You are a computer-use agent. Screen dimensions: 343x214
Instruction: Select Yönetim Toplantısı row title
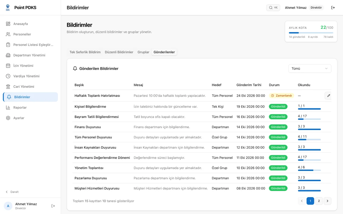89,168
